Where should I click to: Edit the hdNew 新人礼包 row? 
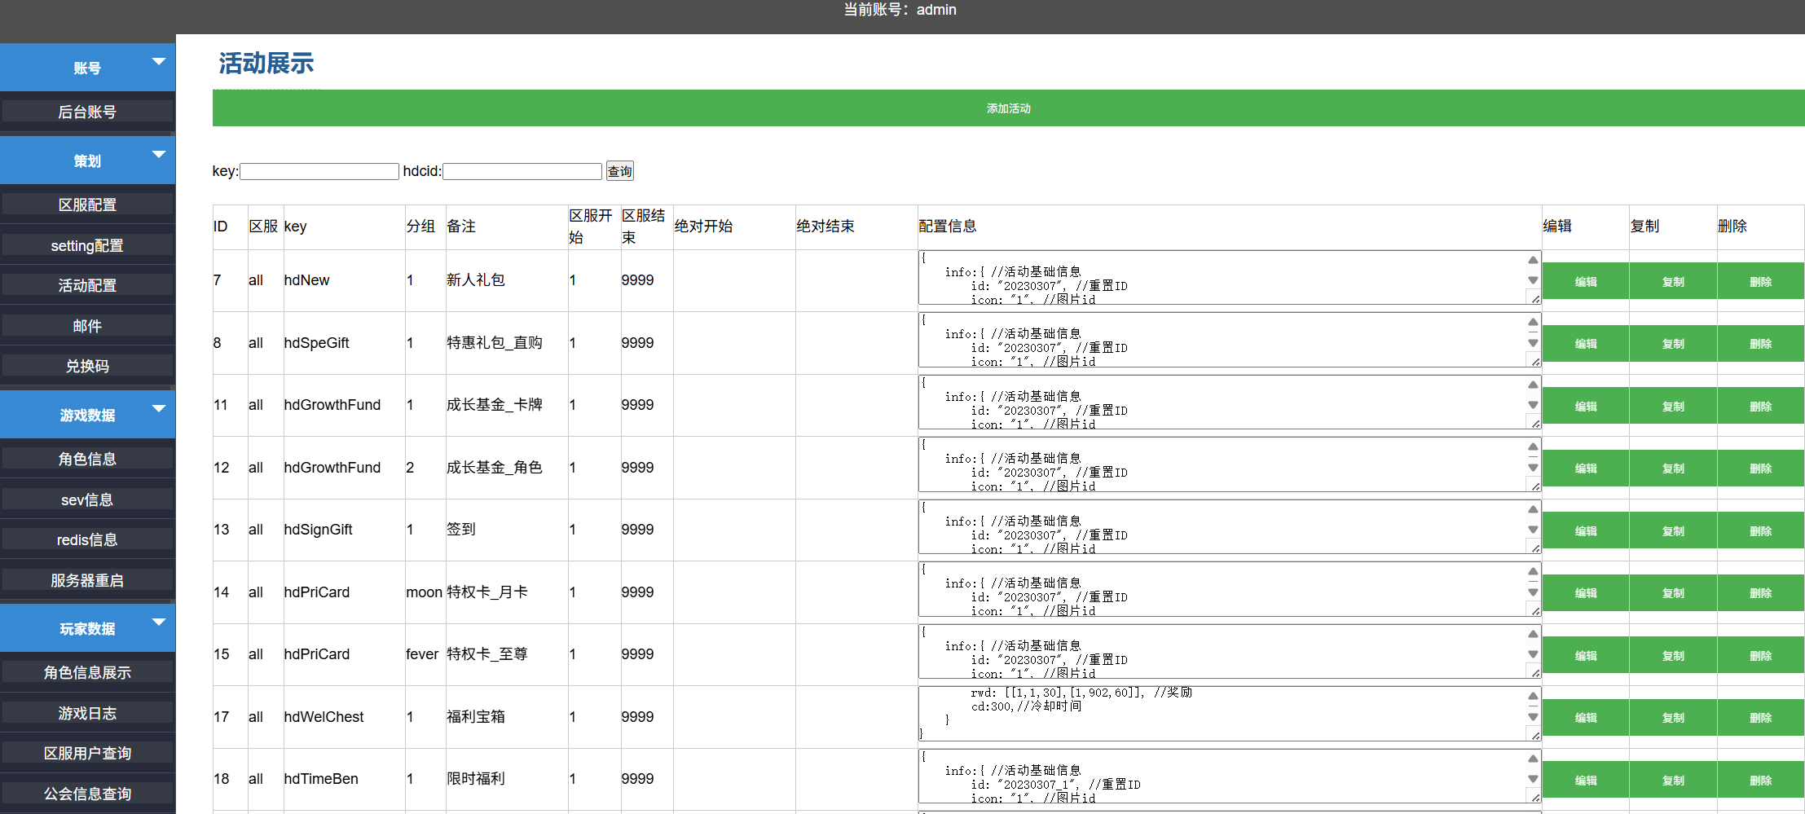coord(1585,281)
